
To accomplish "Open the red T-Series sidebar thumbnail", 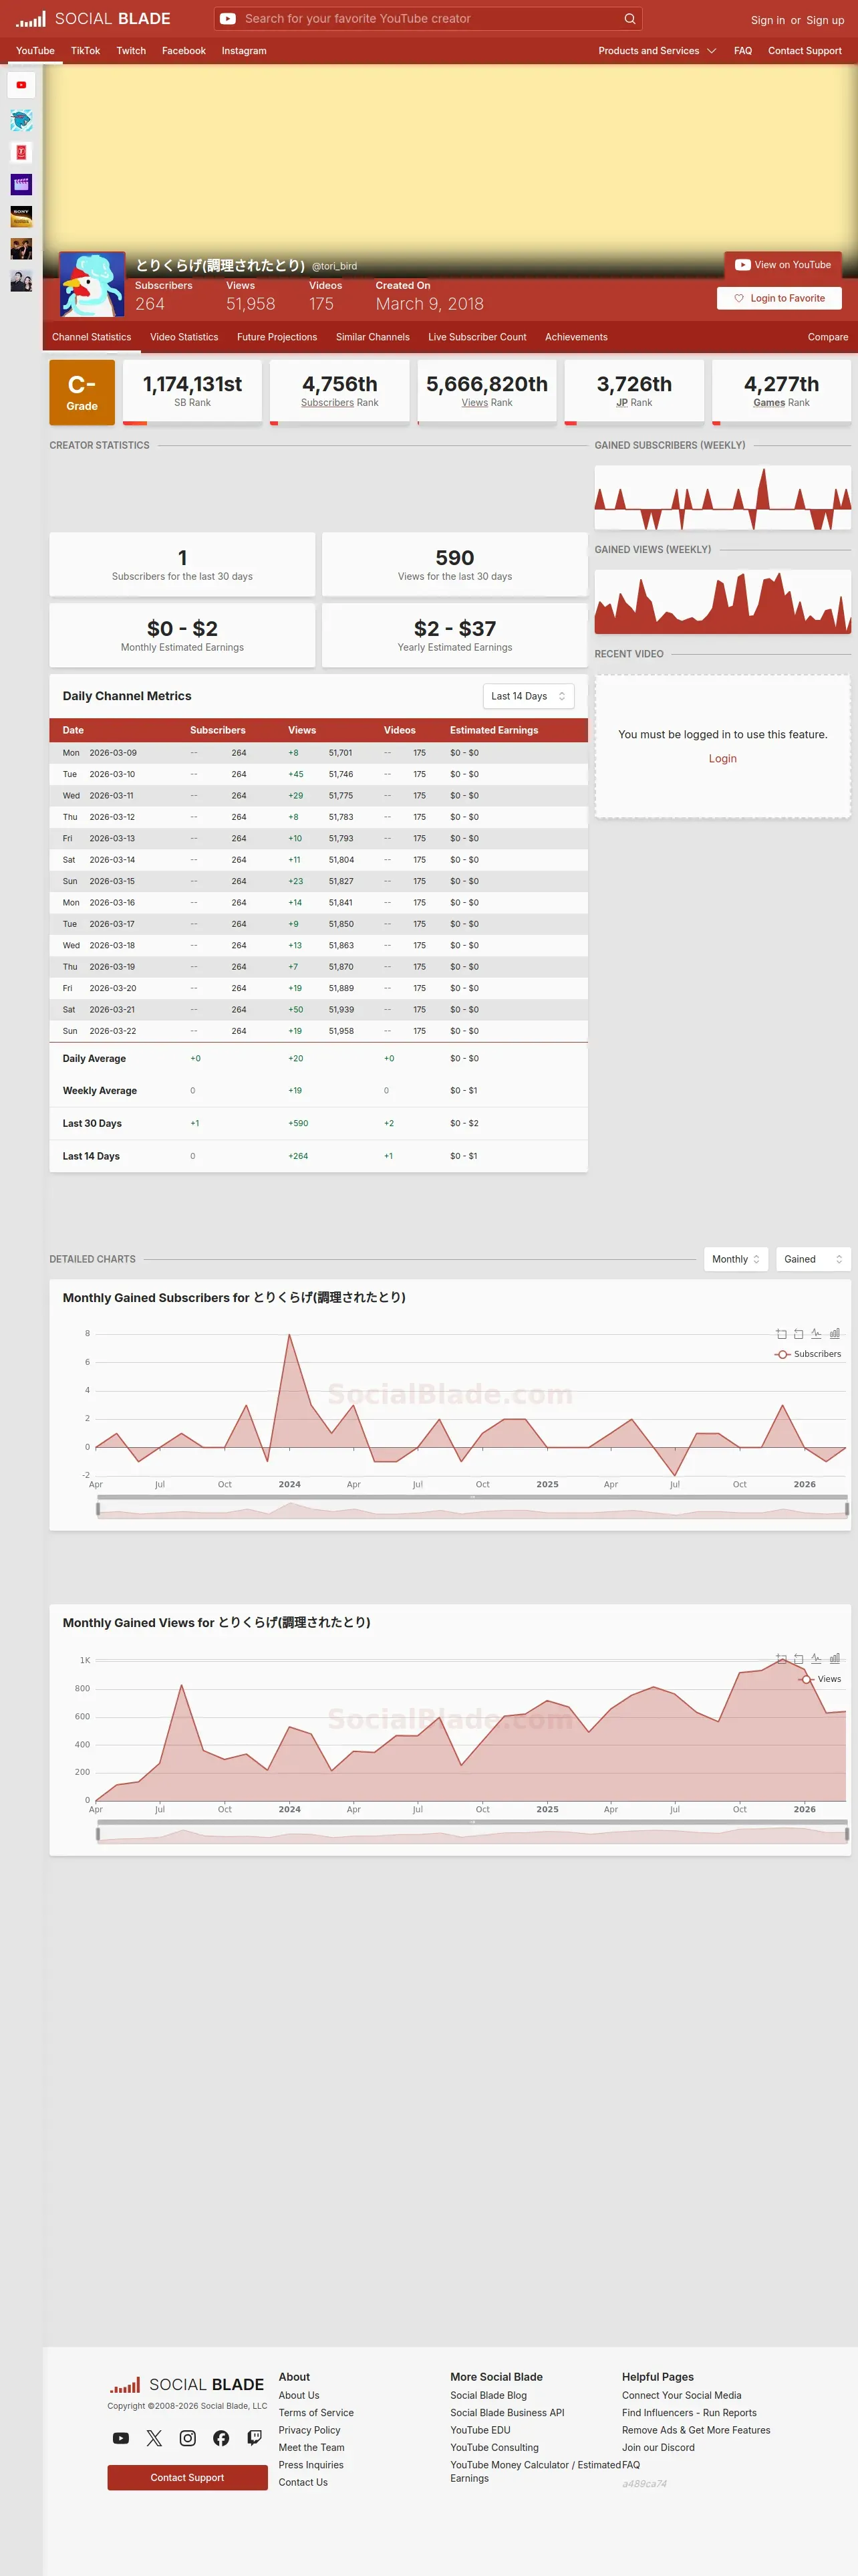I will (21, 153).
